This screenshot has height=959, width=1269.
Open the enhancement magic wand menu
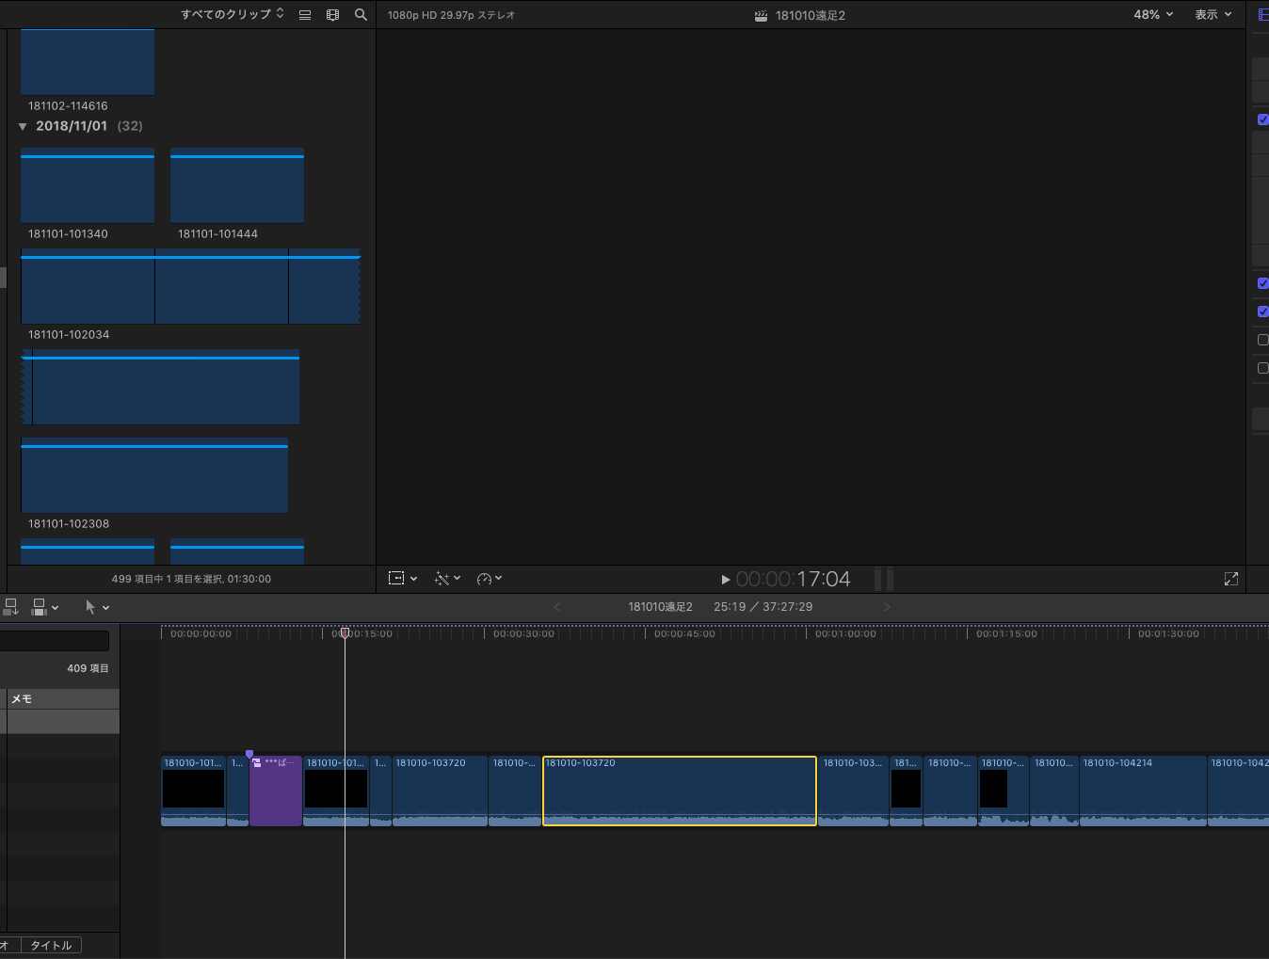tap(446, 579)
